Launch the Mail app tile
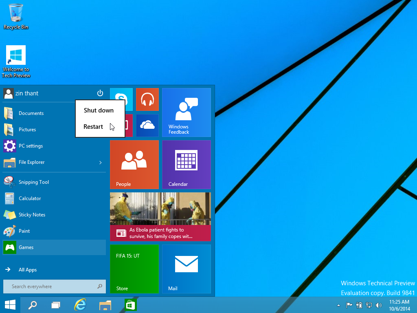Viewport: 417px width, 313px height. (x=186, y=269)
